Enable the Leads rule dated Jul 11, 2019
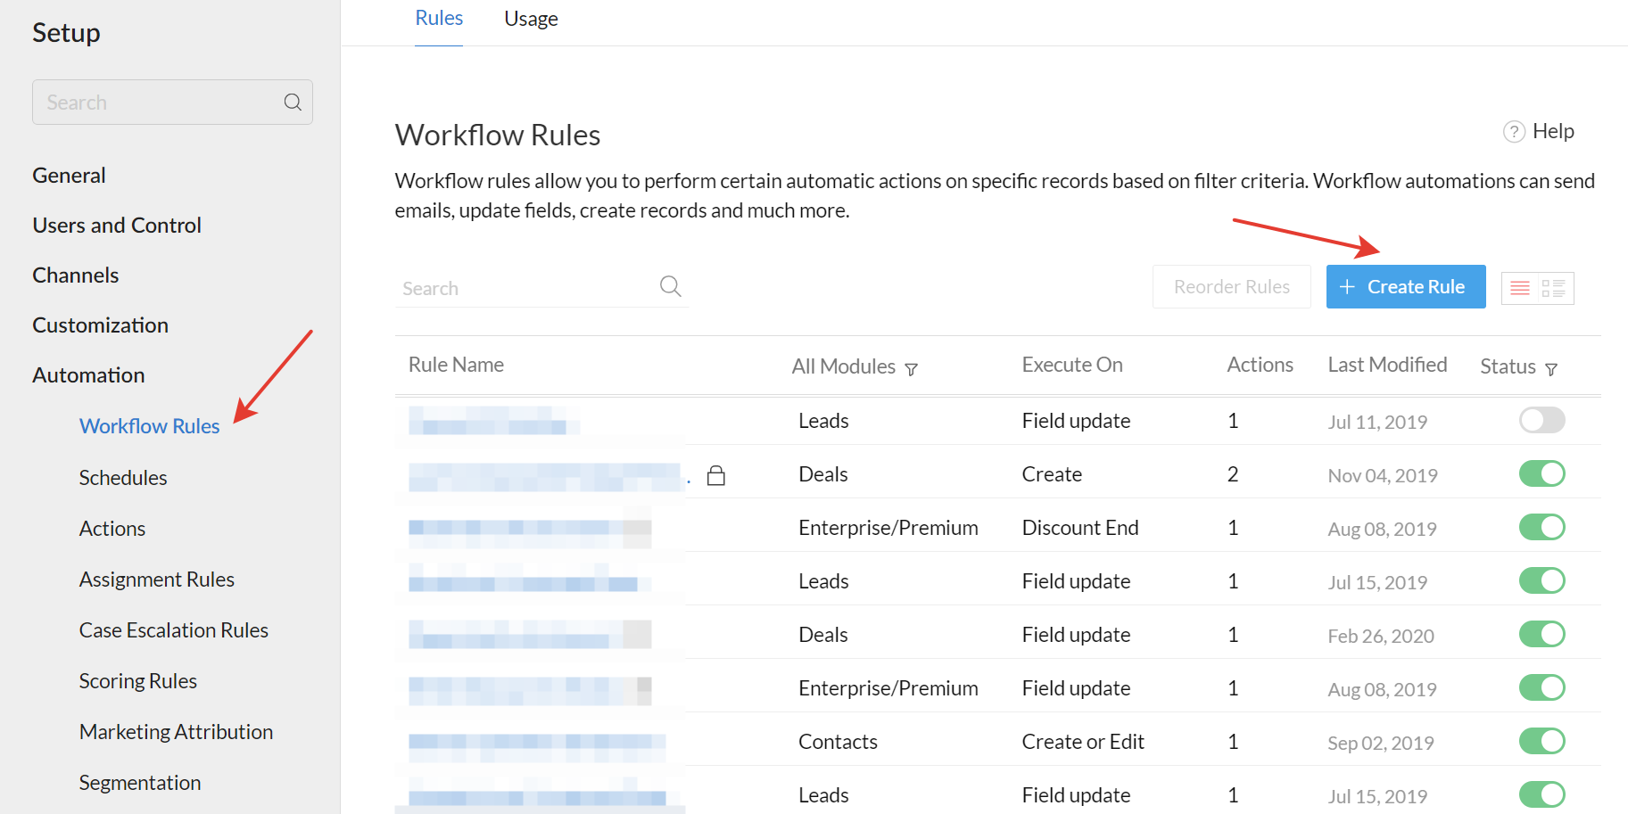This screenshot has height=814, width=1628. point(1541,420)
